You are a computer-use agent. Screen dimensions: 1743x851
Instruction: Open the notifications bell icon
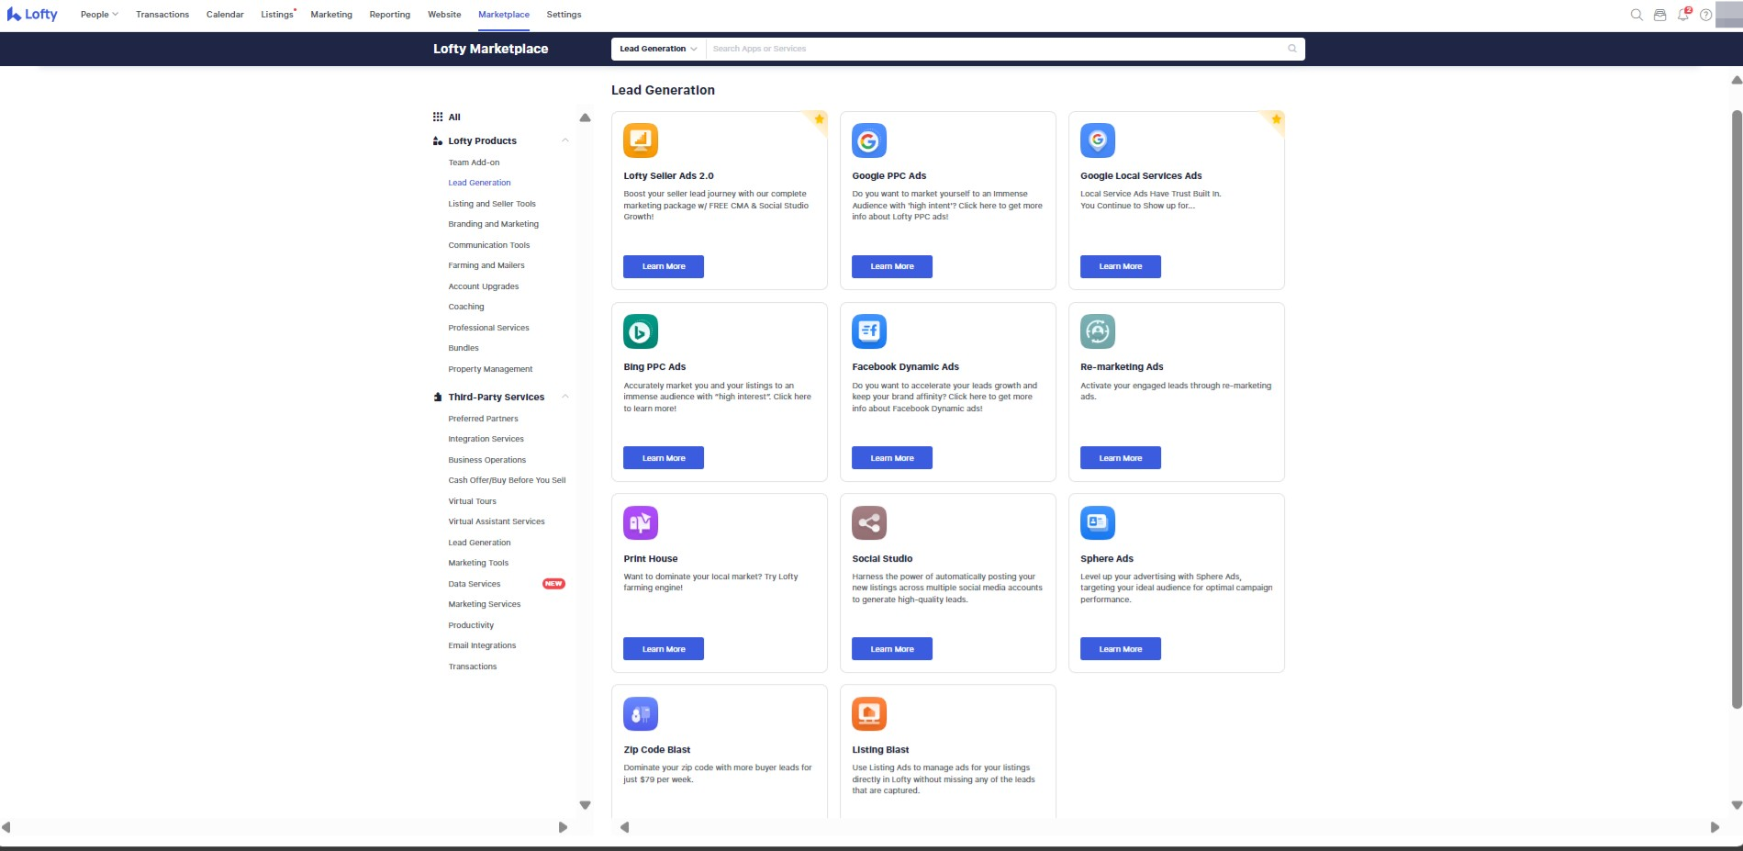tap(1682, 15)
